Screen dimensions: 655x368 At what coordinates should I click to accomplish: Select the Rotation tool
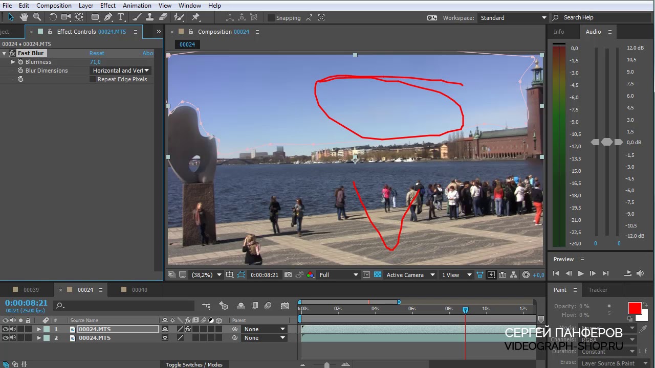click(53, 17)
